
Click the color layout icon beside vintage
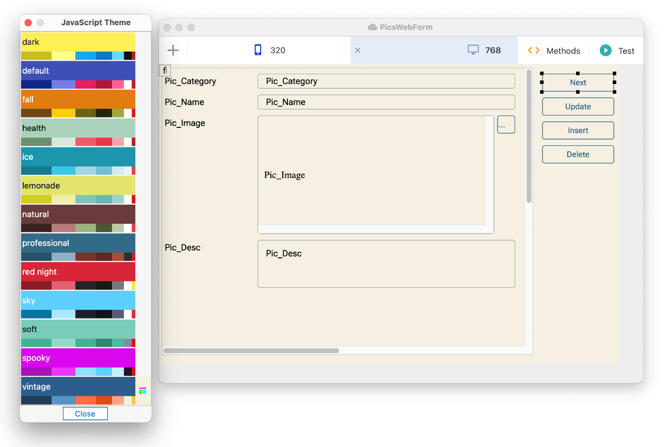(x=142, y=391)
